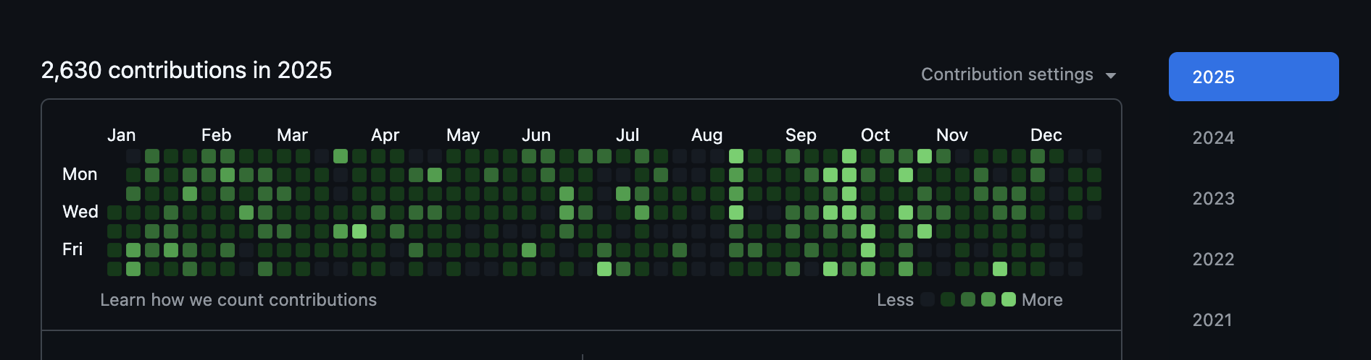This screenshot has width=1371, height=360.
Task: Show contributions for 2023
Action: pyautogui.click(x=1213, y=198)
